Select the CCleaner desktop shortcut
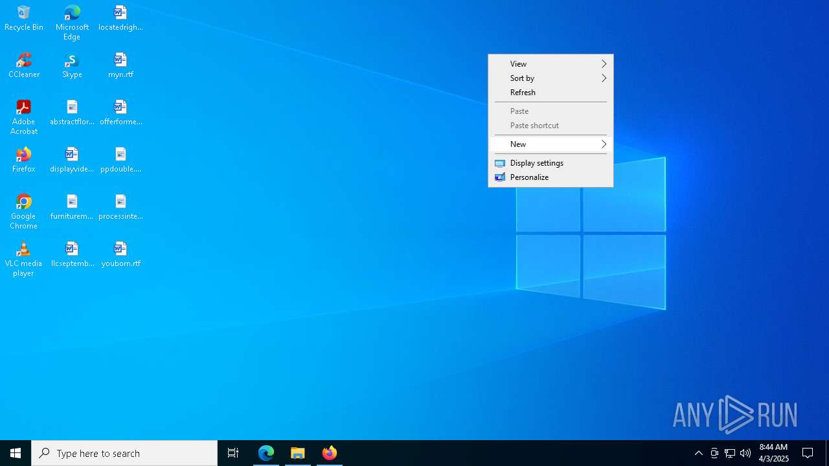This screenshot has height=466, width=829. click(x=24, y=65)
